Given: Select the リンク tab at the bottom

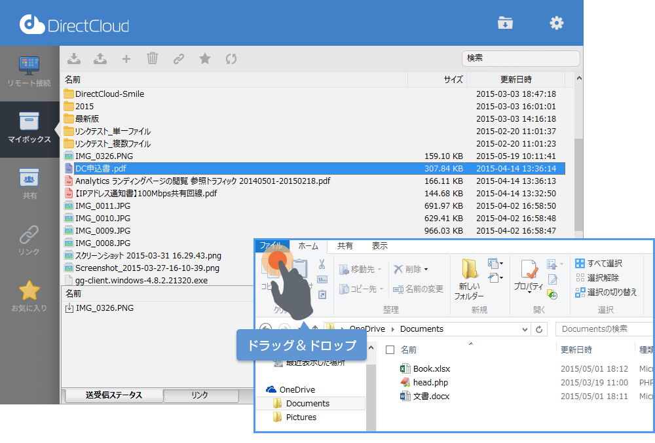Looking at the screenshot, I should [x=200, y=395].
